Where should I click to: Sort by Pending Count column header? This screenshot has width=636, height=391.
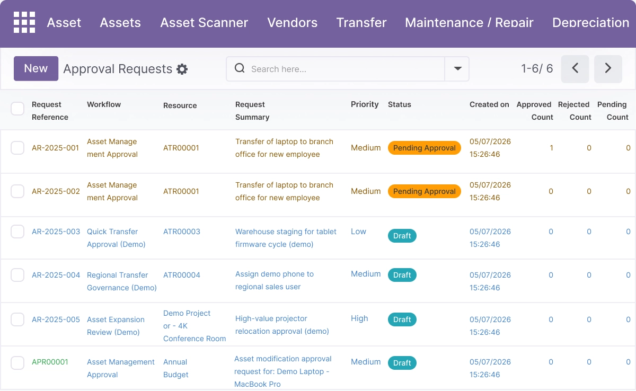[x=612, y=111]
